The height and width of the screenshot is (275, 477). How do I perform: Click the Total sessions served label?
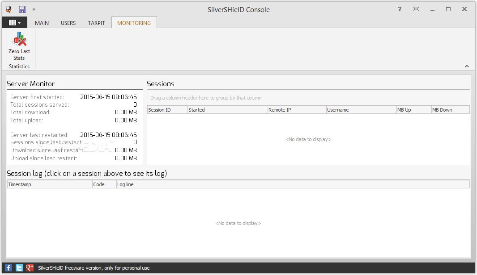39,105
